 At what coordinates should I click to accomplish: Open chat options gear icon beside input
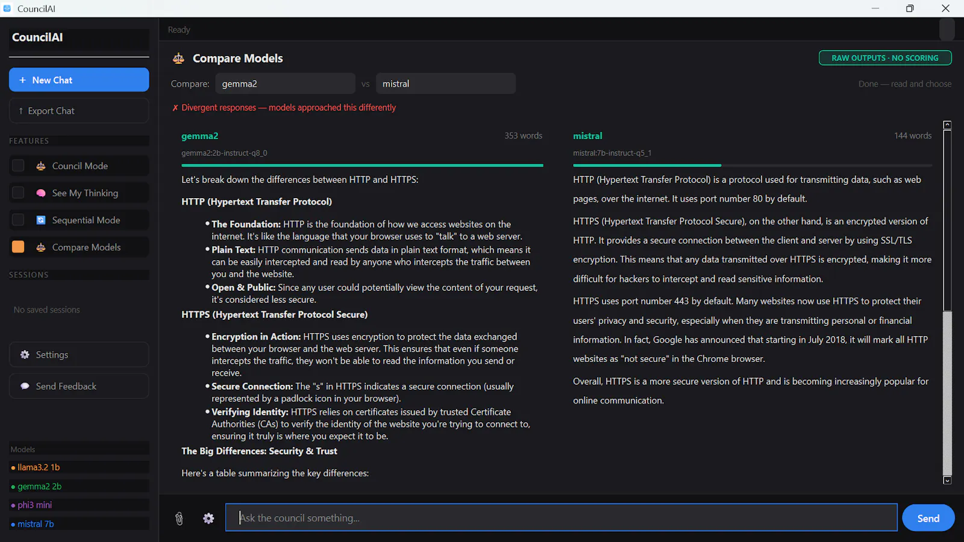point(208,519)
